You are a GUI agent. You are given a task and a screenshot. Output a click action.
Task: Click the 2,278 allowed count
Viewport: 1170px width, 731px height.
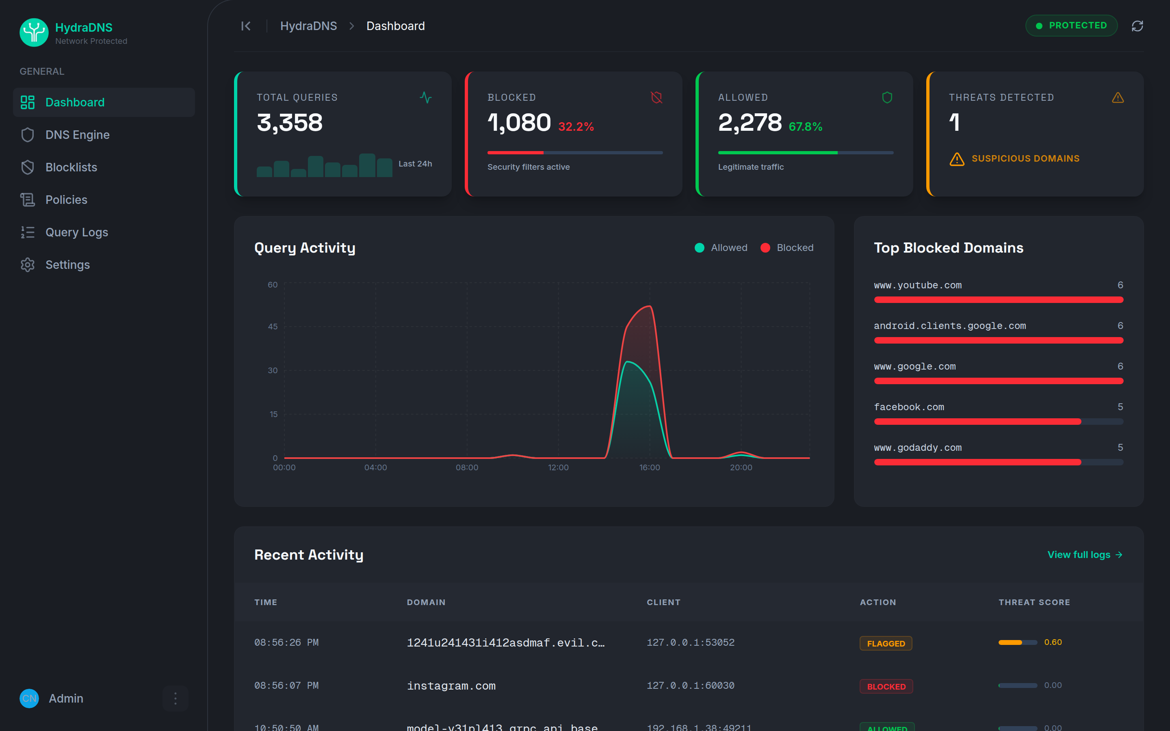pyautogui.click(x=750, y=123)
